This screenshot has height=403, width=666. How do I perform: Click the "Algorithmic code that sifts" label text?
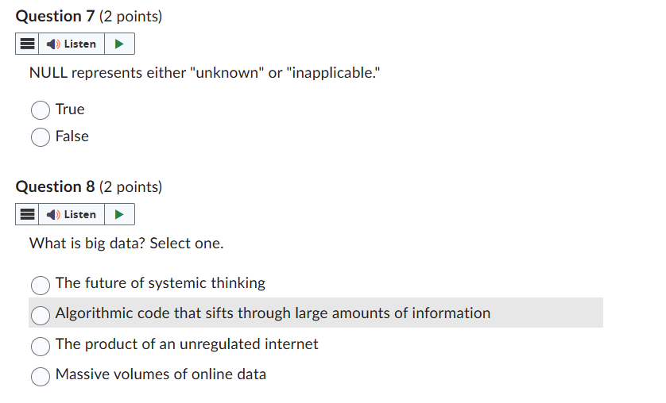click(273, 313)
